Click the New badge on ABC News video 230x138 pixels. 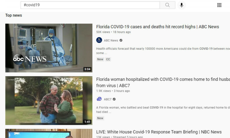tap(100, 59)
